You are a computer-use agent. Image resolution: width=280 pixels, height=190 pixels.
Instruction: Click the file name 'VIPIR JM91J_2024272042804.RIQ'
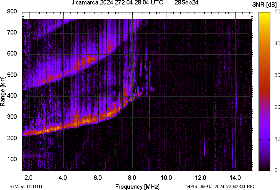220,186
